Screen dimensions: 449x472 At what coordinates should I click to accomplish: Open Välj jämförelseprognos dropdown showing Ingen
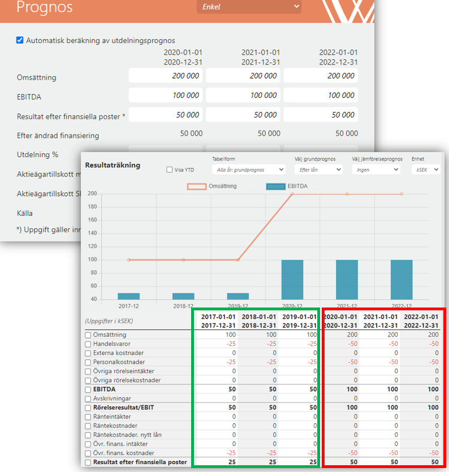[x=376, y=170]
